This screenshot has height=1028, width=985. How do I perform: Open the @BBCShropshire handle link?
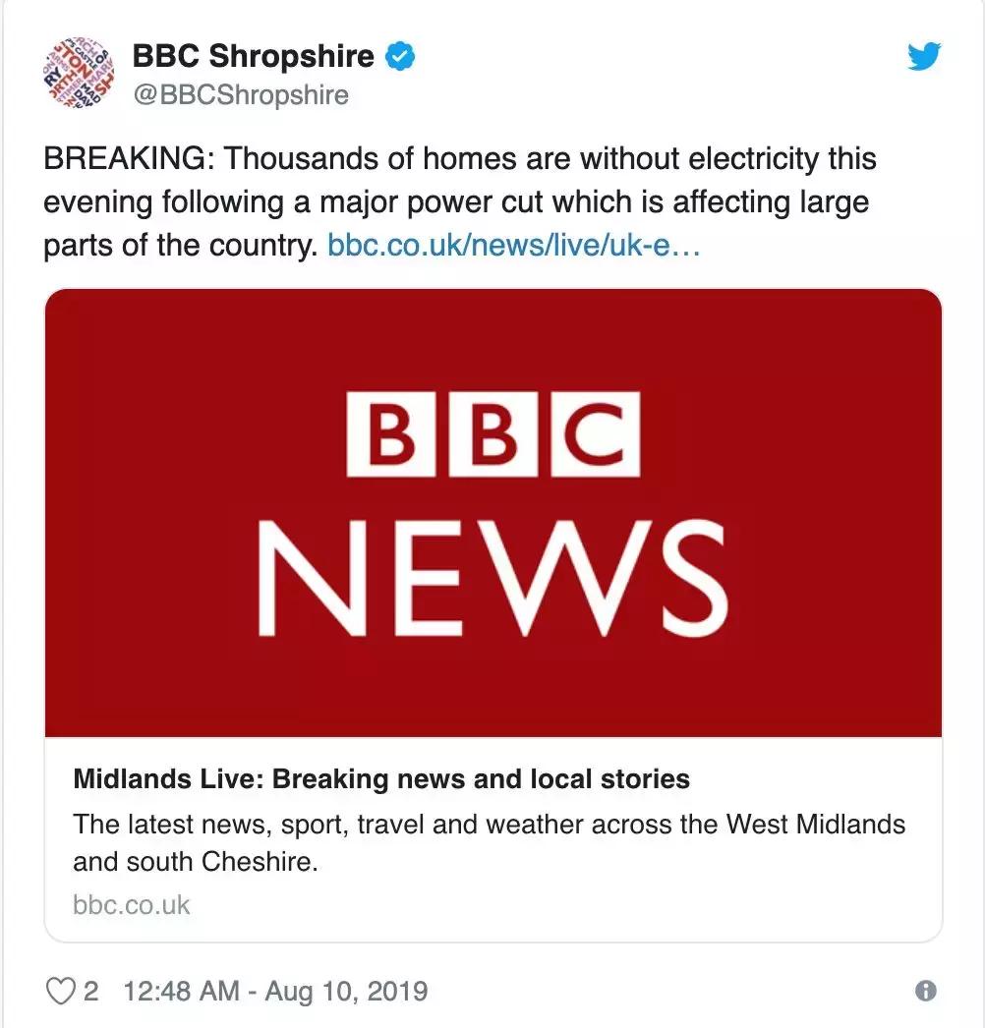[x=241, y=94]
